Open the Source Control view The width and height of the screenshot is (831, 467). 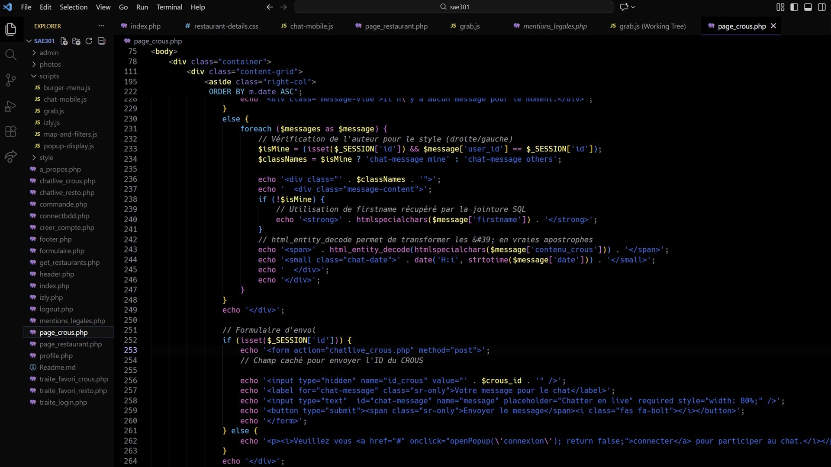click(x=11, y=80)
